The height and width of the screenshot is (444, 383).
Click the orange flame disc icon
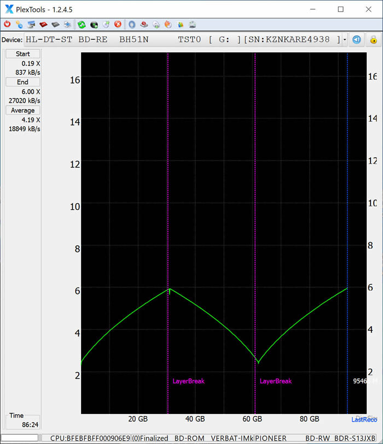[168, 25]
